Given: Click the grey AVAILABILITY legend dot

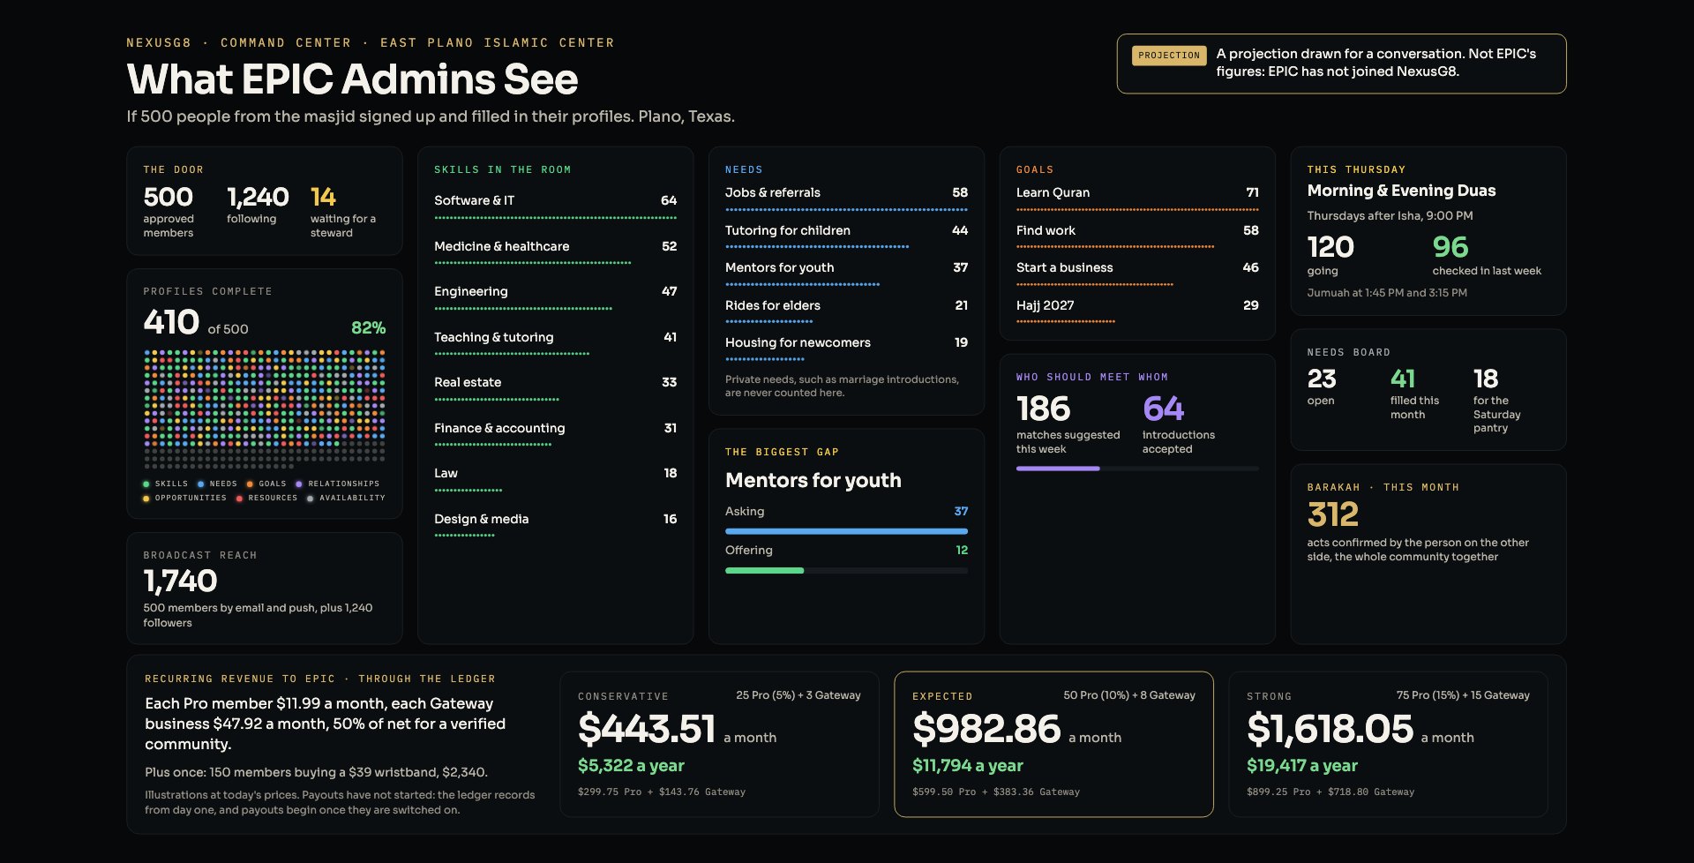Looking at the screenshot, I should point(310,499).
